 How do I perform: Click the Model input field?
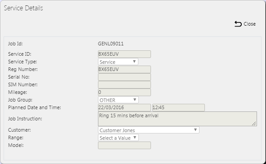coord(124,145)
